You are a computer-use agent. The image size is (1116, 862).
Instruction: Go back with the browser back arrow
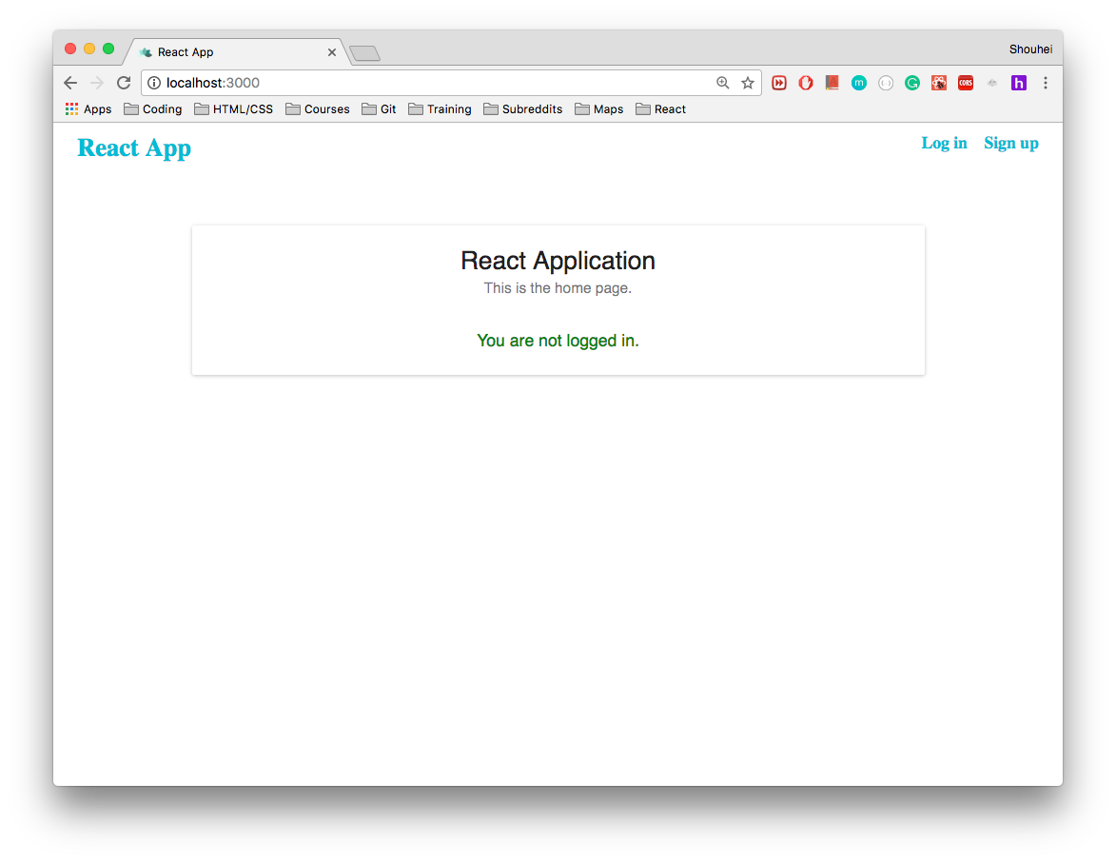(x=69, y=83)
